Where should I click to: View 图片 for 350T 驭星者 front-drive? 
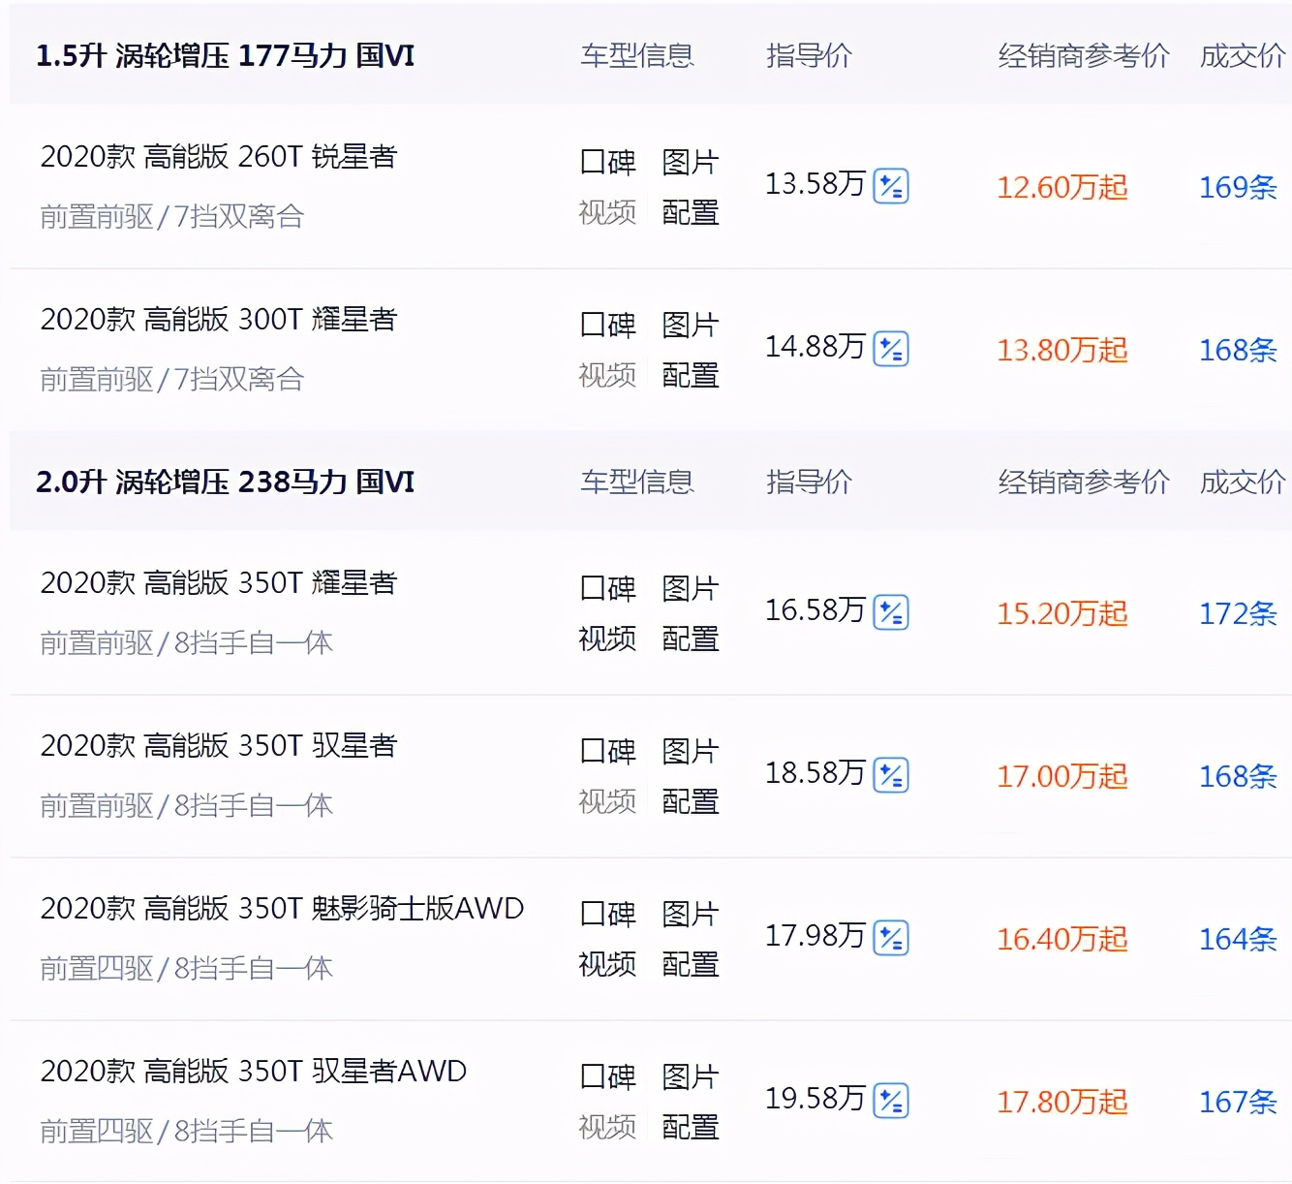click(691, 751)
